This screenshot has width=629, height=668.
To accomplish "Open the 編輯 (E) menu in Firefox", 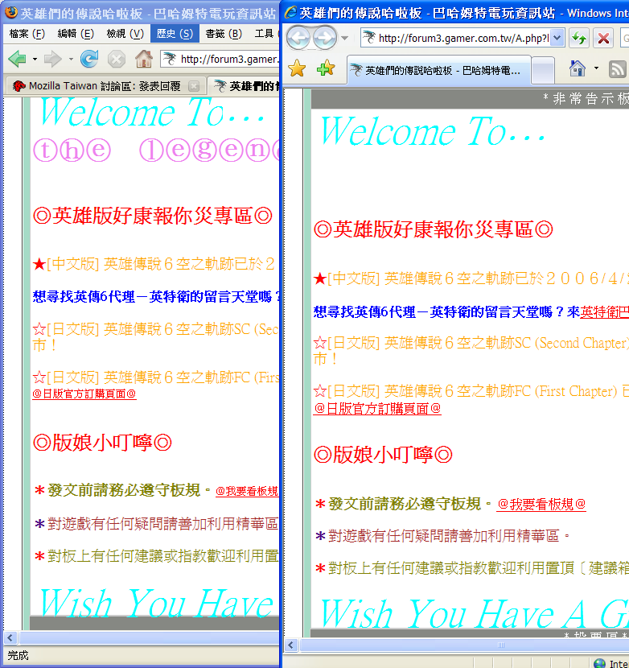I will pyautogui.click(x=76, y=34).
